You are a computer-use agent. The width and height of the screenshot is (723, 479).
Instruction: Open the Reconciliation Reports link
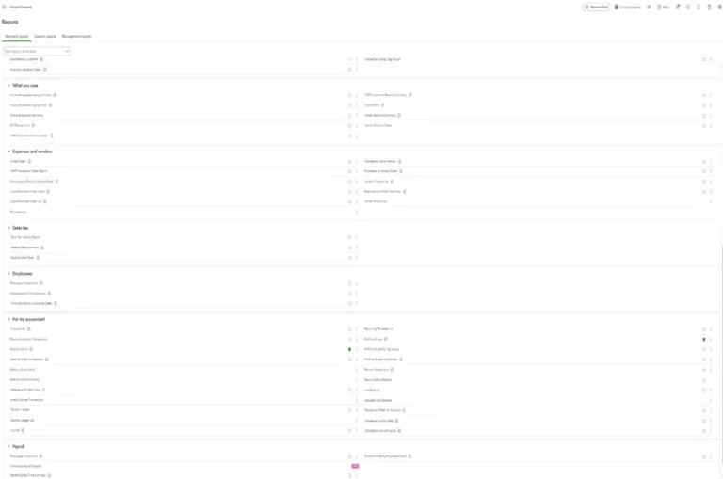[x=378, y=380]
